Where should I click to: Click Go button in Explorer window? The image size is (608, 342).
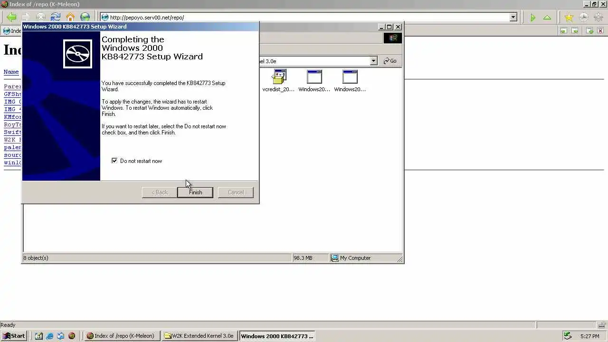pyautogui.click(x=390, y=61)
